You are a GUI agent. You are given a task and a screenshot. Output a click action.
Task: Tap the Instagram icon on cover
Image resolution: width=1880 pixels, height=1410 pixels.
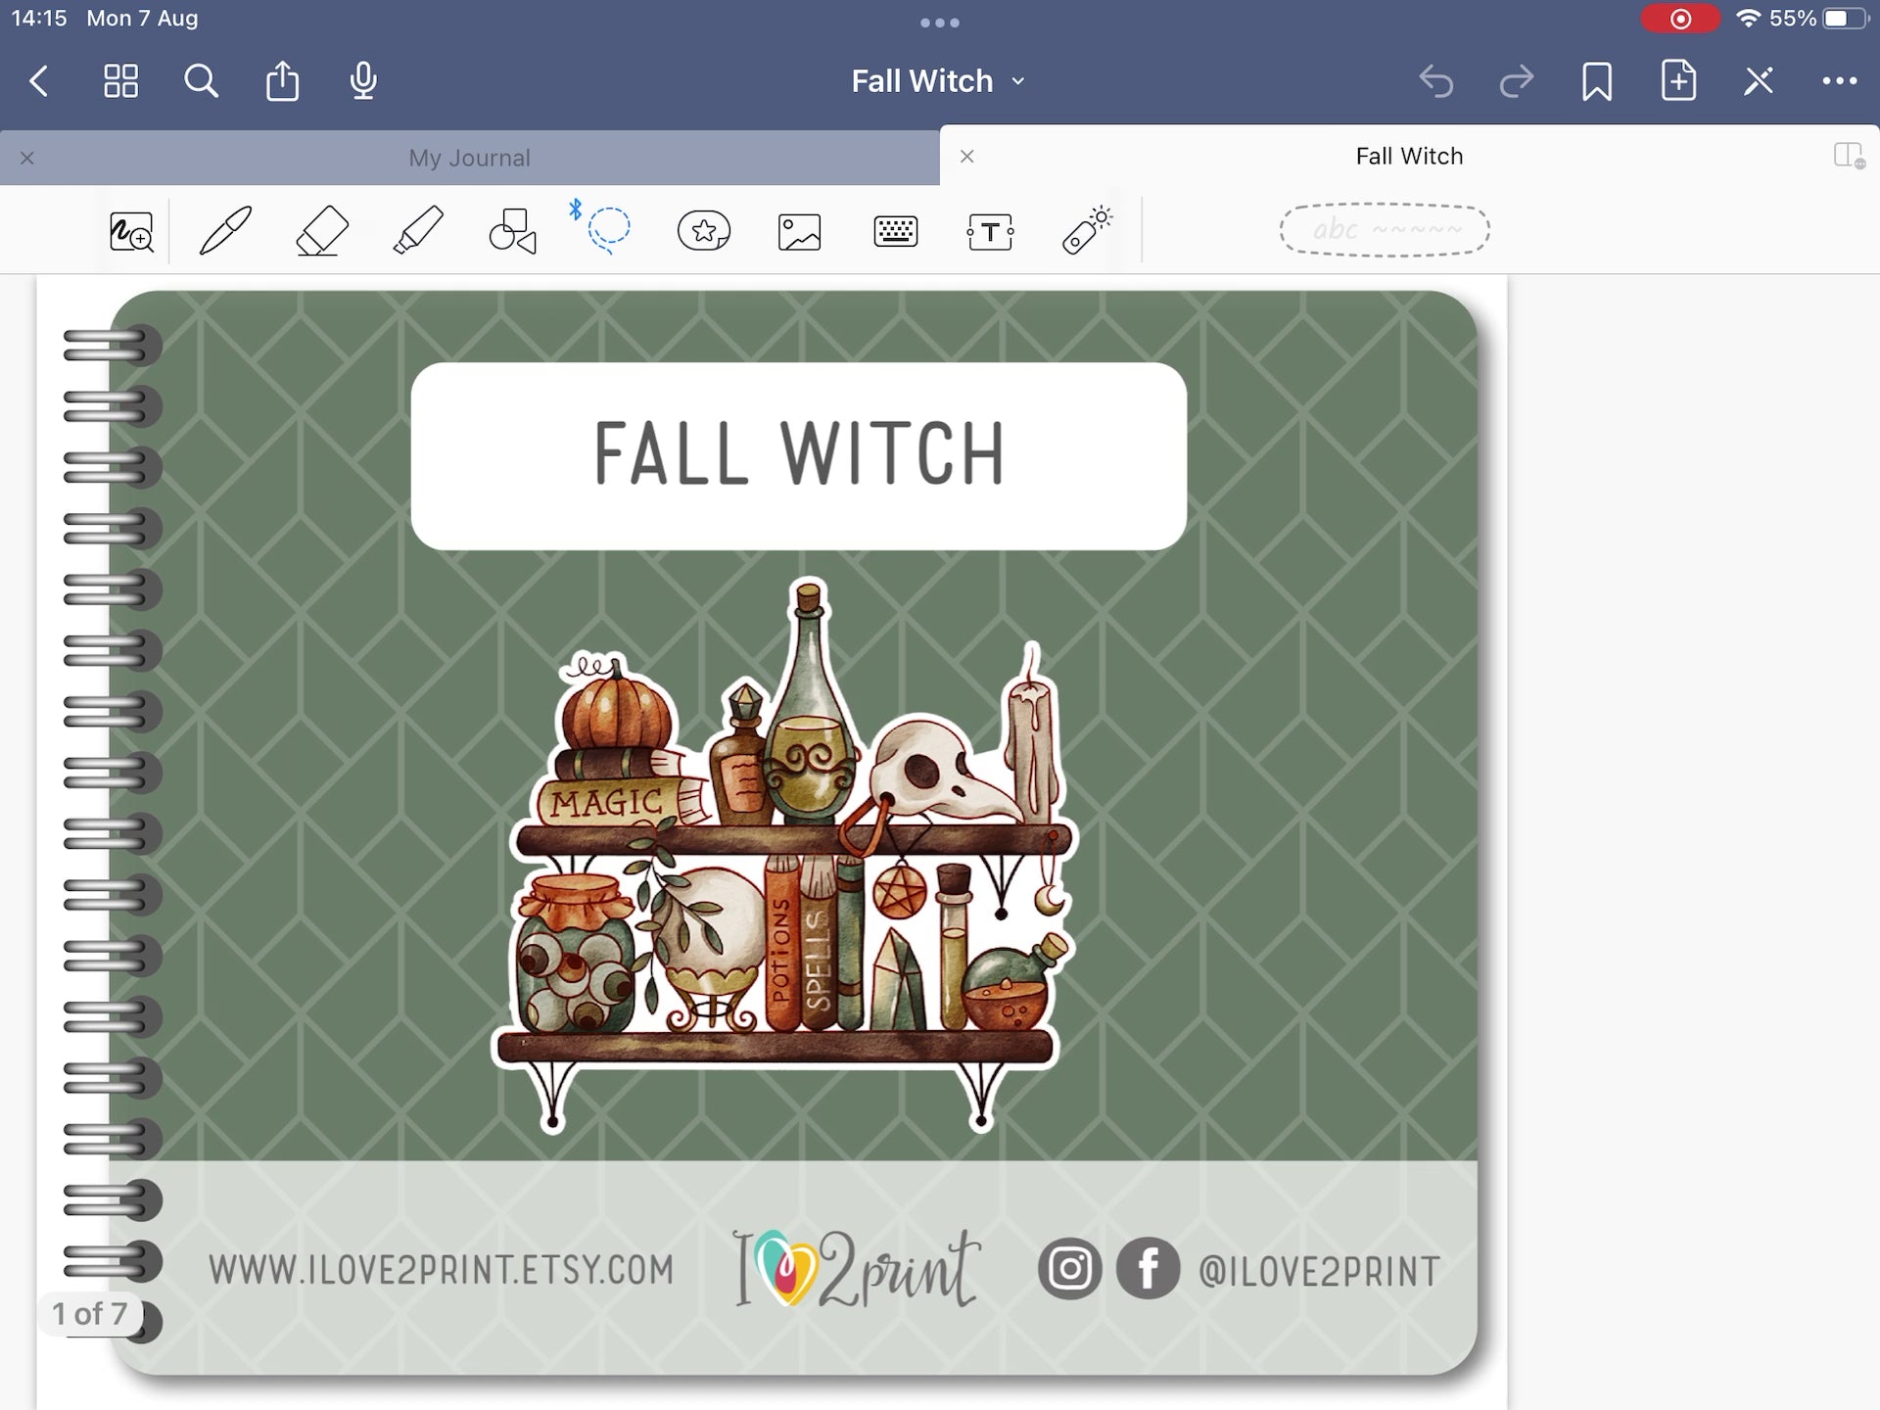point(1069,1269)
